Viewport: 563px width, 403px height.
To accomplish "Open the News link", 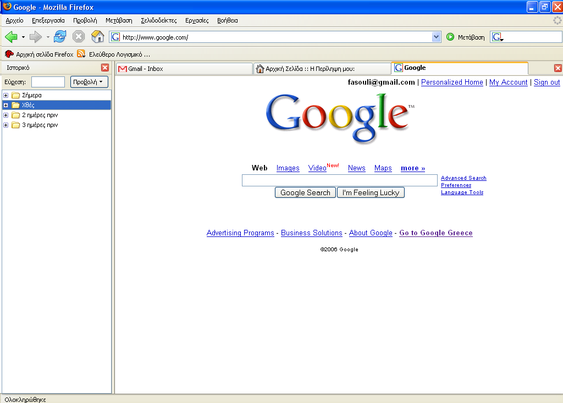I will coord(356,168).
